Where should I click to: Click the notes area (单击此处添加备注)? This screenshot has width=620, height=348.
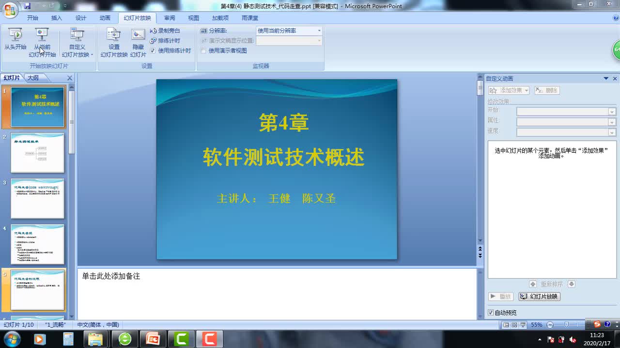click(x=111, y=276)
